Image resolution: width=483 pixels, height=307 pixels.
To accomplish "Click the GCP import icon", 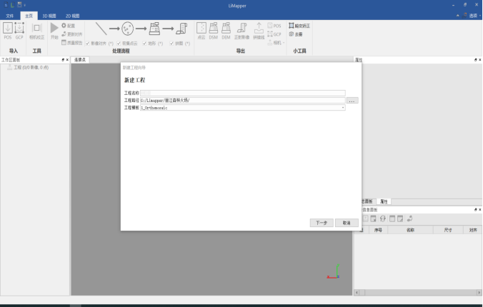I will click(x=19, y=29).
